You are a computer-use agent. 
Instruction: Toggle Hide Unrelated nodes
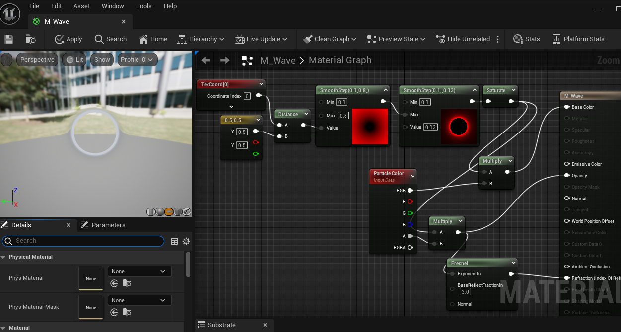(463, 39)
